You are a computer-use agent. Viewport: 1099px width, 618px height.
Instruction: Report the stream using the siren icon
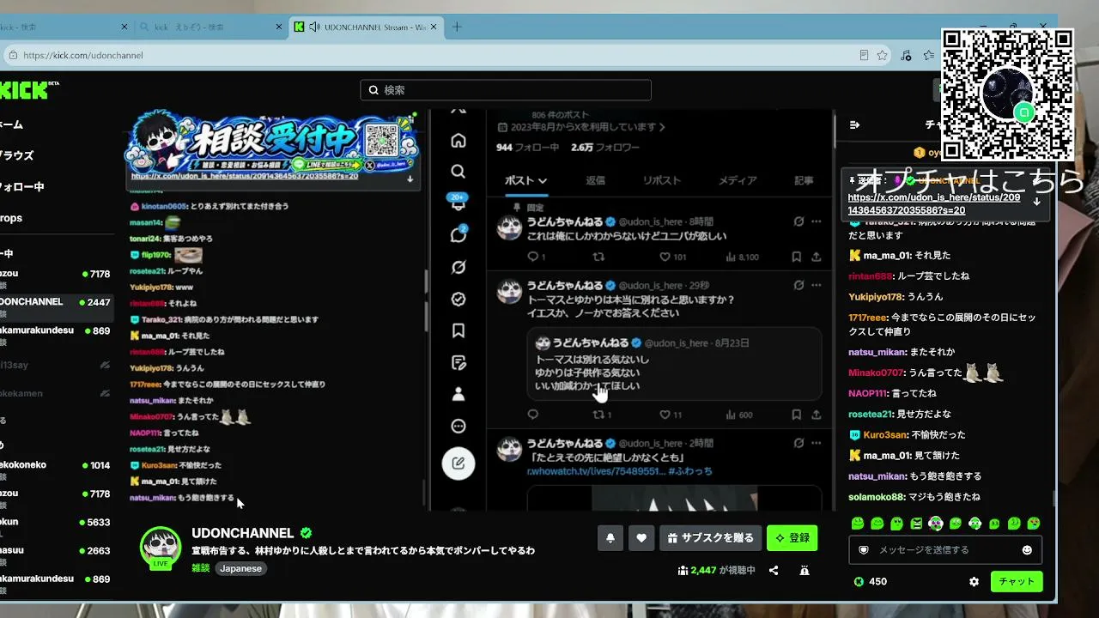click(805, 570)
